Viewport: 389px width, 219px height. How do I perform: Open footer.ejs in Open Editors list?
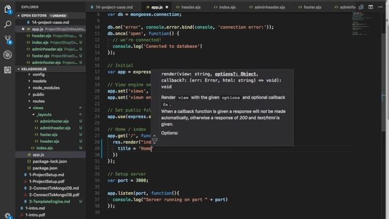51,56
